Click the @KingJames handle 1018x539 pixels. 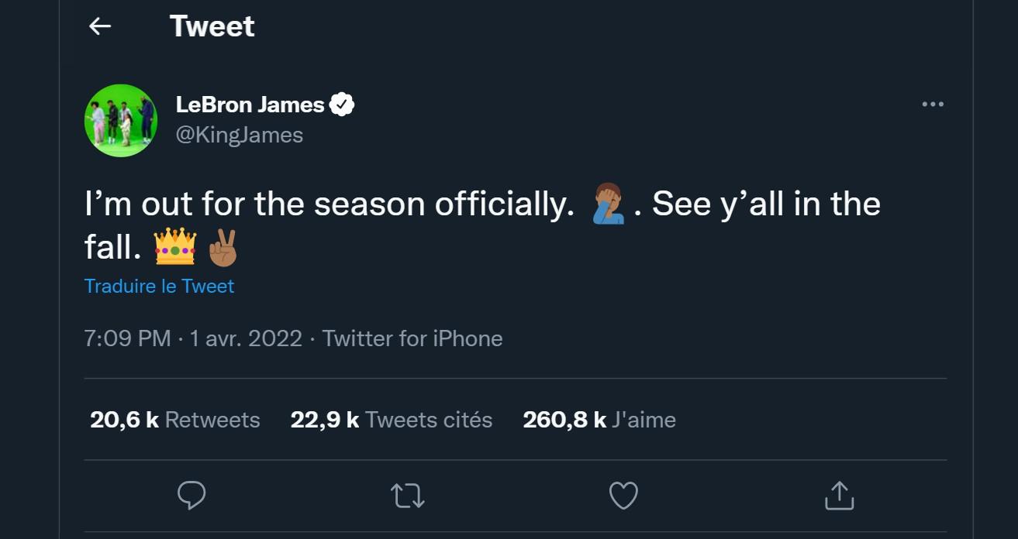click(240, 135)
